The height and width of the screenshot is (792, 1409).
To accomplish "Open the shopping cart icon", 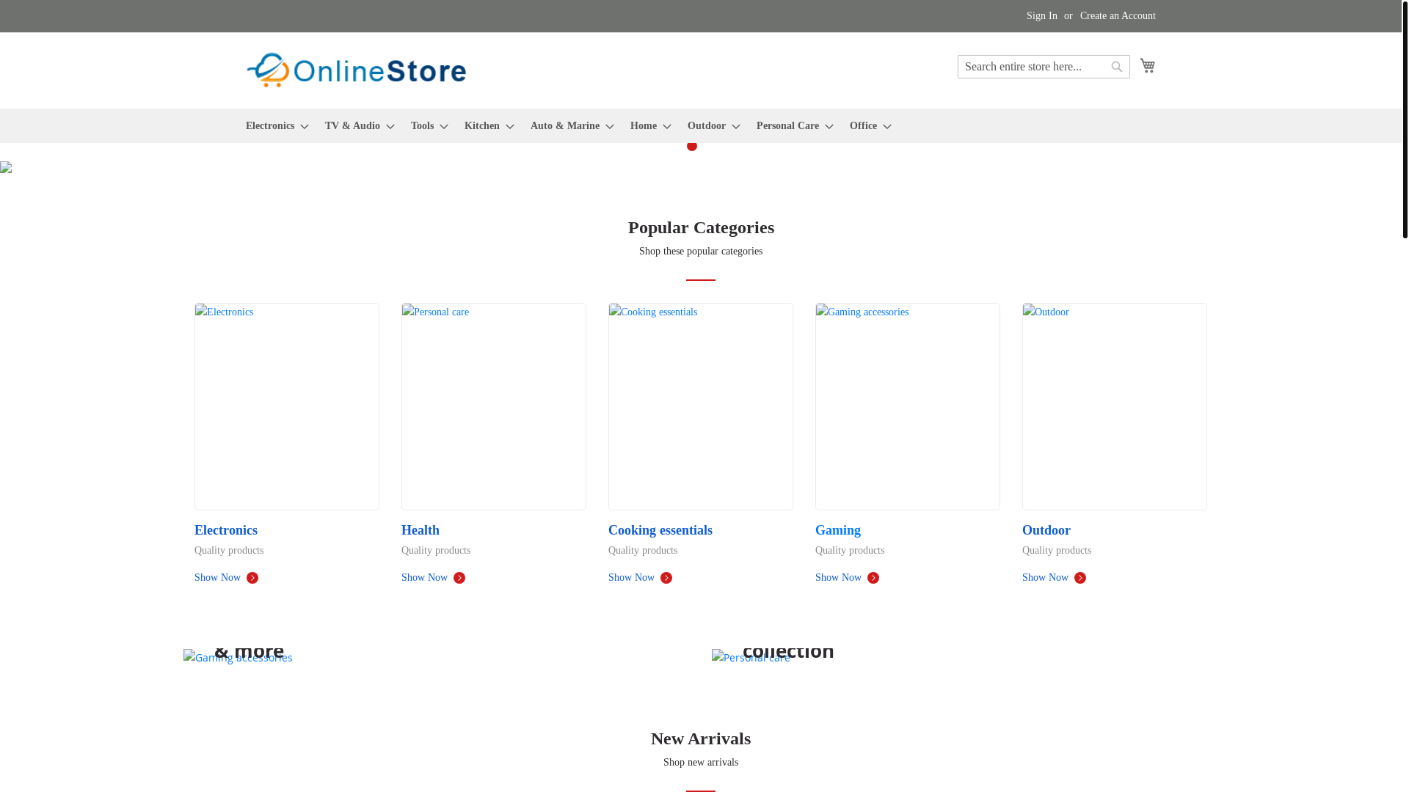I will [1147, 65].
